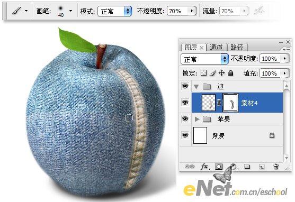Open the Layers panel flyout menu
Screen dimensions: 295x202
[x=287, y=49]
